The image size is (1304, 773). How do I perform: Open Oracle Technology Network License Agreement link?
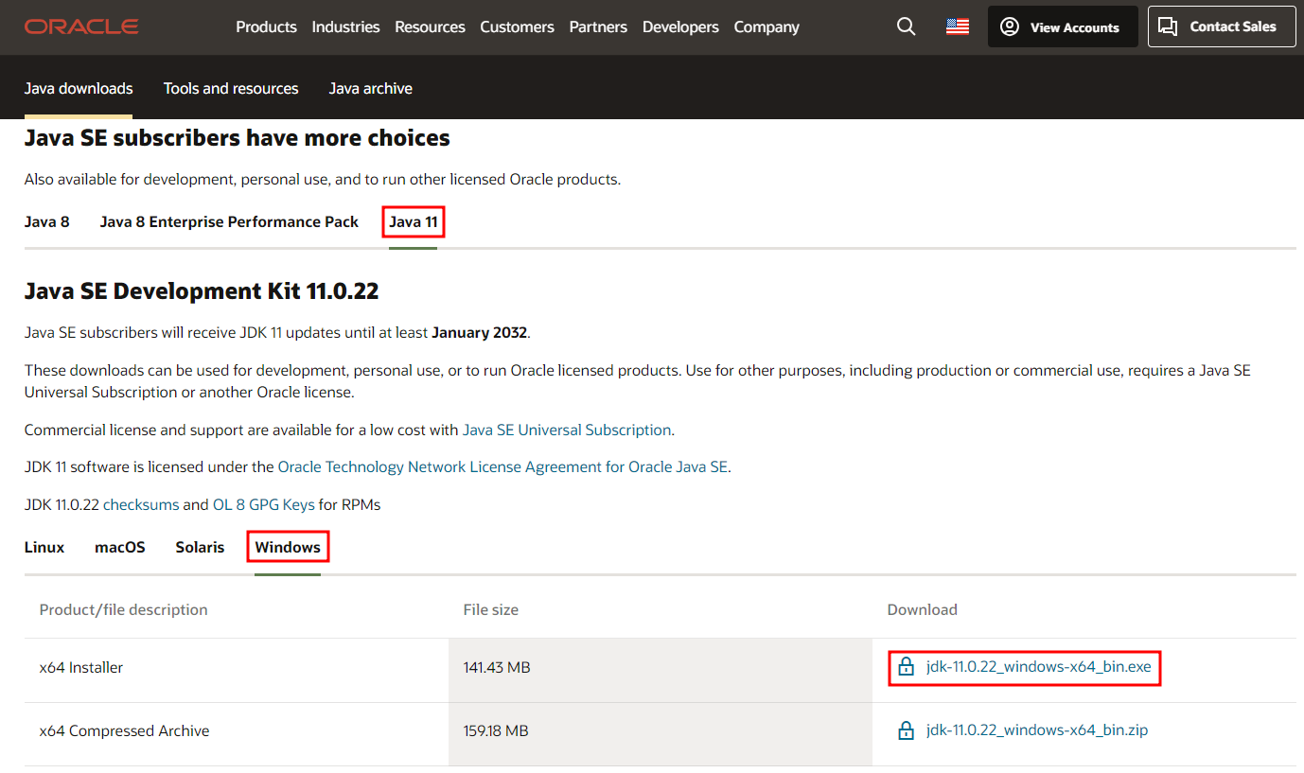(502, 466)
